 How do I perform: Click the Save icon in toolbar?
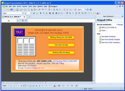pyautogui.click(x=11, y=10)
